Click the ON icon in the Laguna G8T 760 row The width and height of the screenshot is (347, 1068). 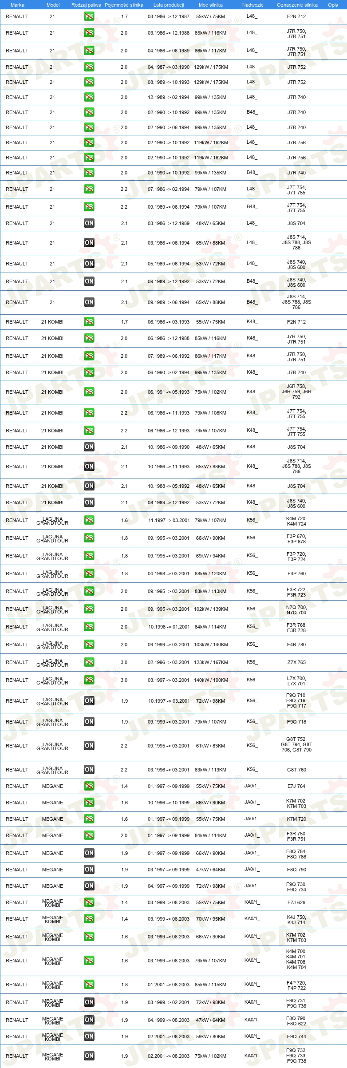pos(89,770)
